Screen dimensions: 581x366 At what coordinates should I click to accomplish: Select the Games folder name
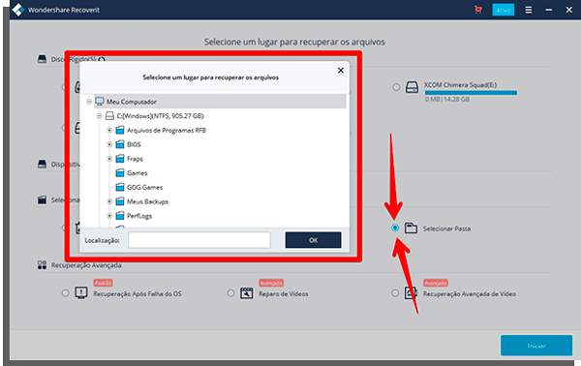pyautogui.click(x=138, y=173)
